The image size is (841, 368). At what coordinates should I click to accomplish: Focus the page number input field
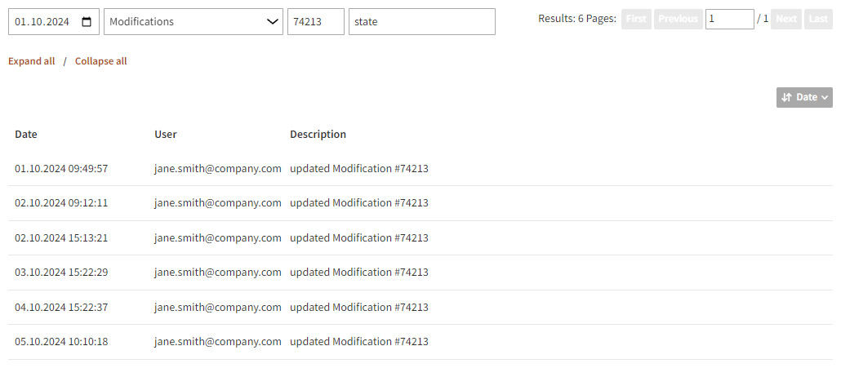(729, 19)
